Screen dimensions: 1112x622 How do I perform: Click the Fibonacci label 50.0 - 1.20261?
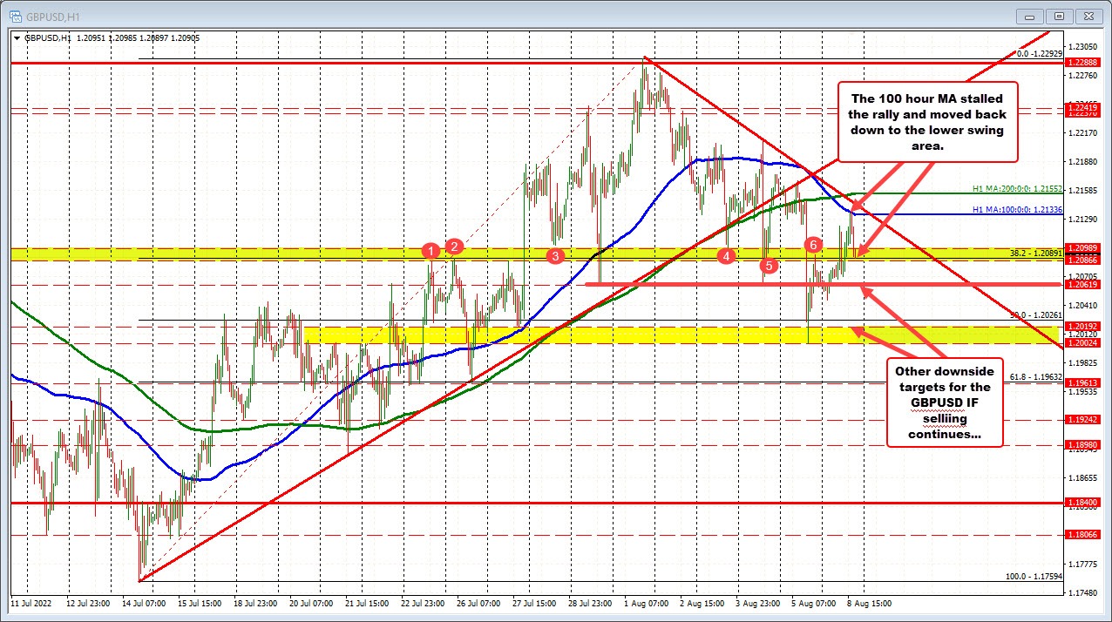1035,314
